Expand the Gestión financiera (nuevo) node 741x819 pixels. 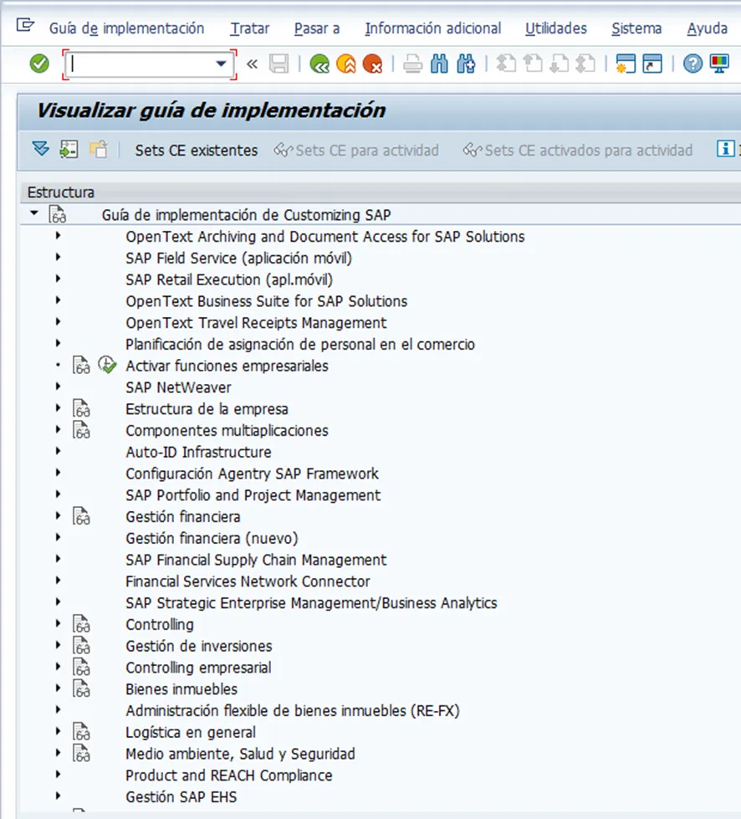(58, 537)
